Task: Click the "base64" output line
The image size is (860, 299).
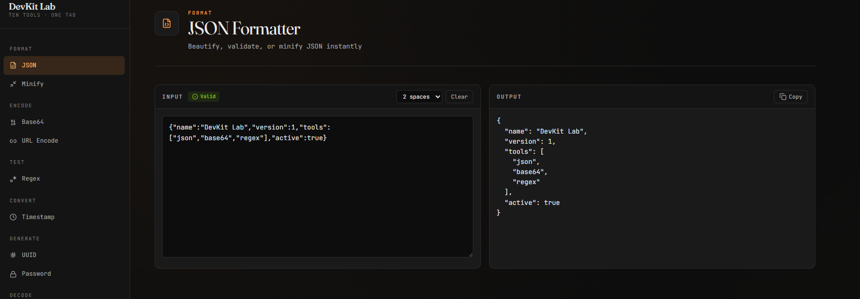Action: 530,172
